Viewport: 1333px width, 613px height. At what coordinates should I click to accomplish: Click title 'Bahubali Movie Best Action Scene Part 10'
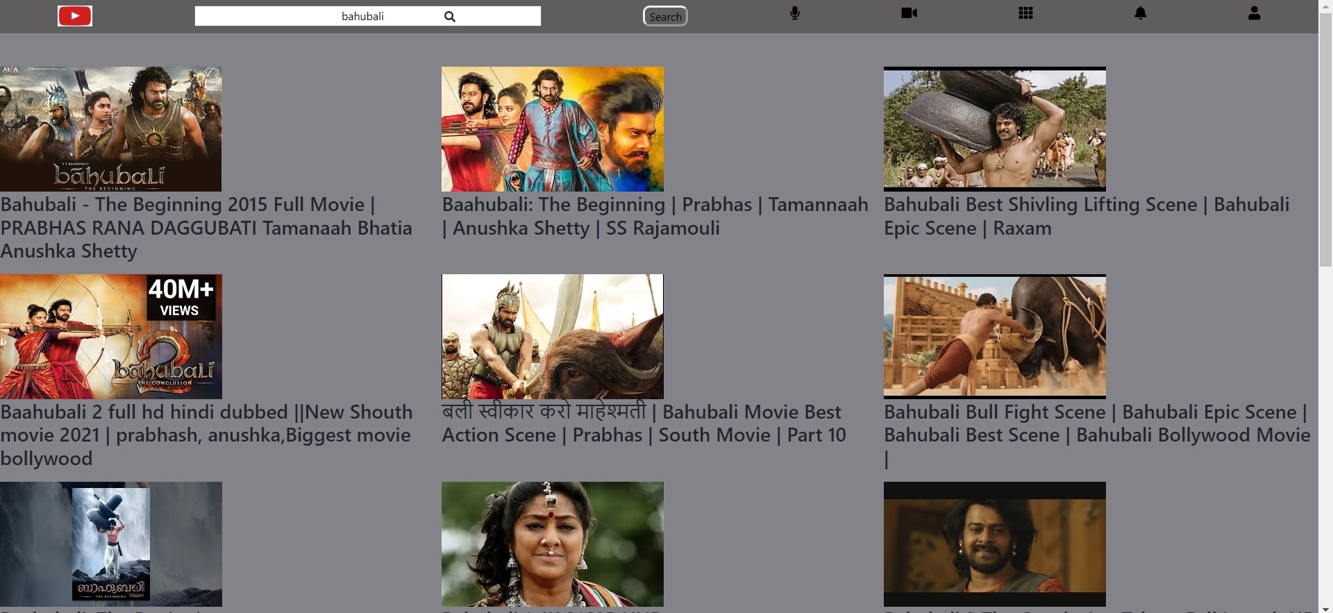click(x=644, y=423)
